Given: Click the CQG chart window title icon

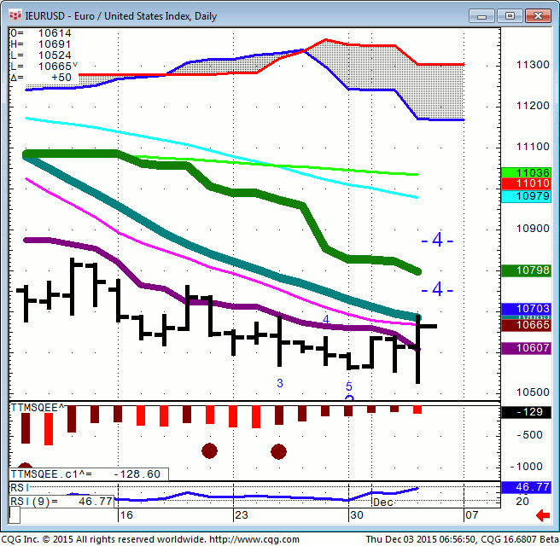Looking at the screenshot, I should [15, 15].
